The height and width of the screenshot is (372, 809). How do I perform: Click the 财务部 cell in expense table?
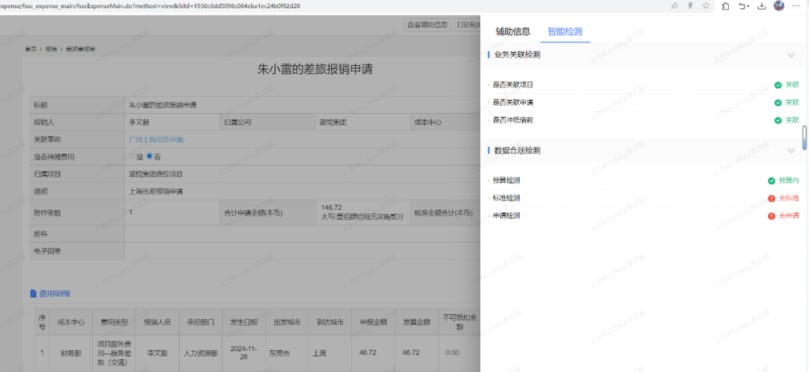pyautogui.click(x=70, y=353)
